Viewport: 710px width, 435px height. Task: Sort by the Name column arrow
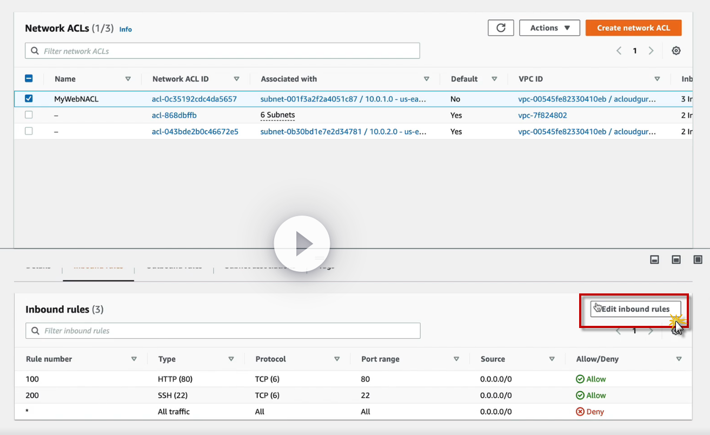click(128, 79)
